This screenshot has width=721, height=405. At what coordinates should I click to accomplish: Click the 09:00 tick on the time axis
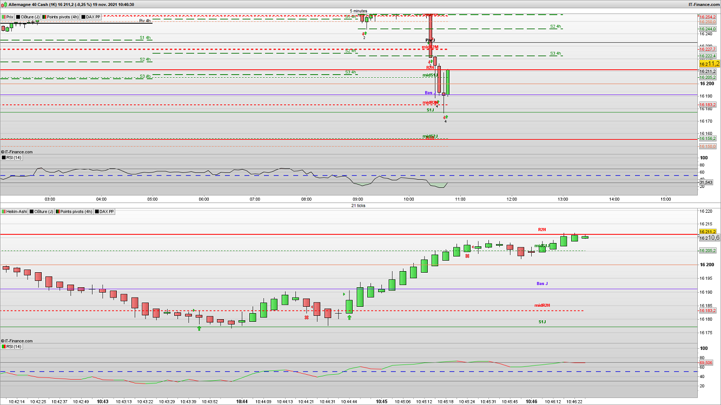[x=358, y=199]
